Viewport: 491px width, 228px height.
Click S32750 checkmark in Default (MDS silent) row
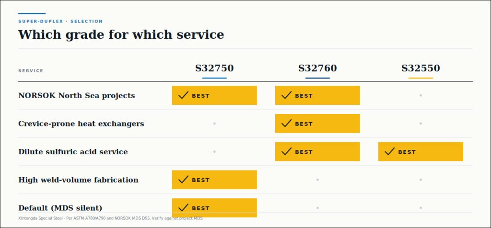(183, 208)
